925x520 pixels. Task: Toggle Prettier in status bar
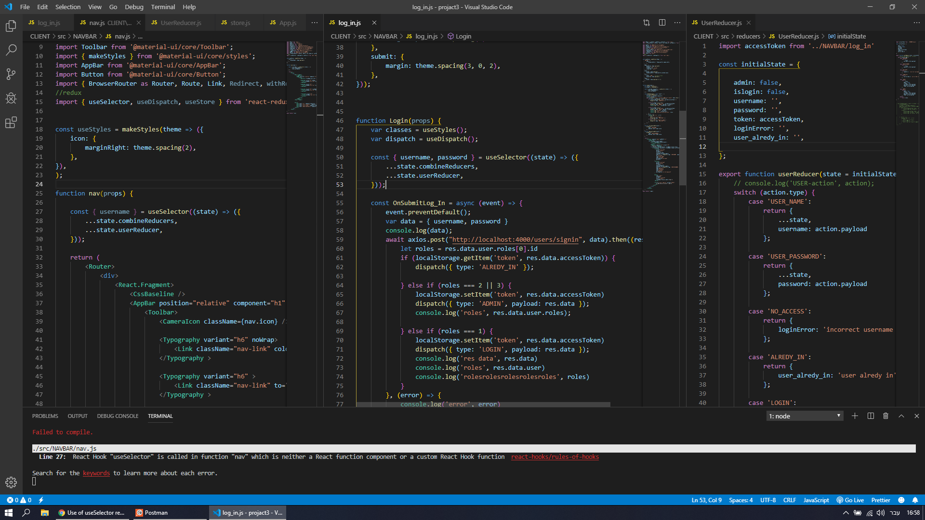tap(881, 500)
